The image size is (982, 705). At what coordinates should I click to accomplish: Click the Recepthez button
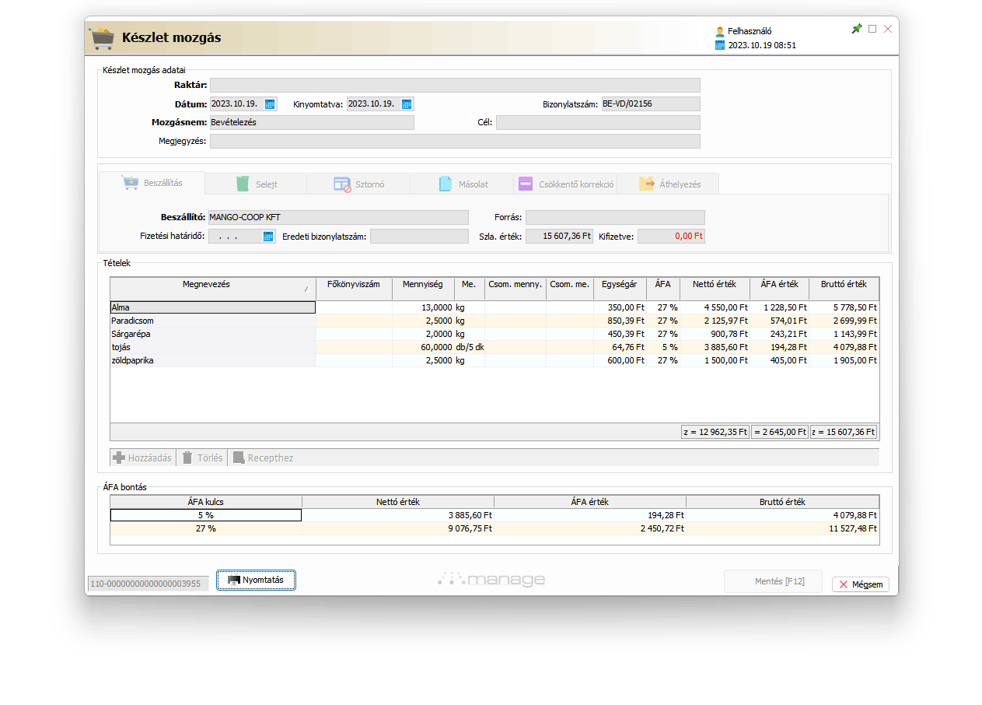[x=263, y=458]
